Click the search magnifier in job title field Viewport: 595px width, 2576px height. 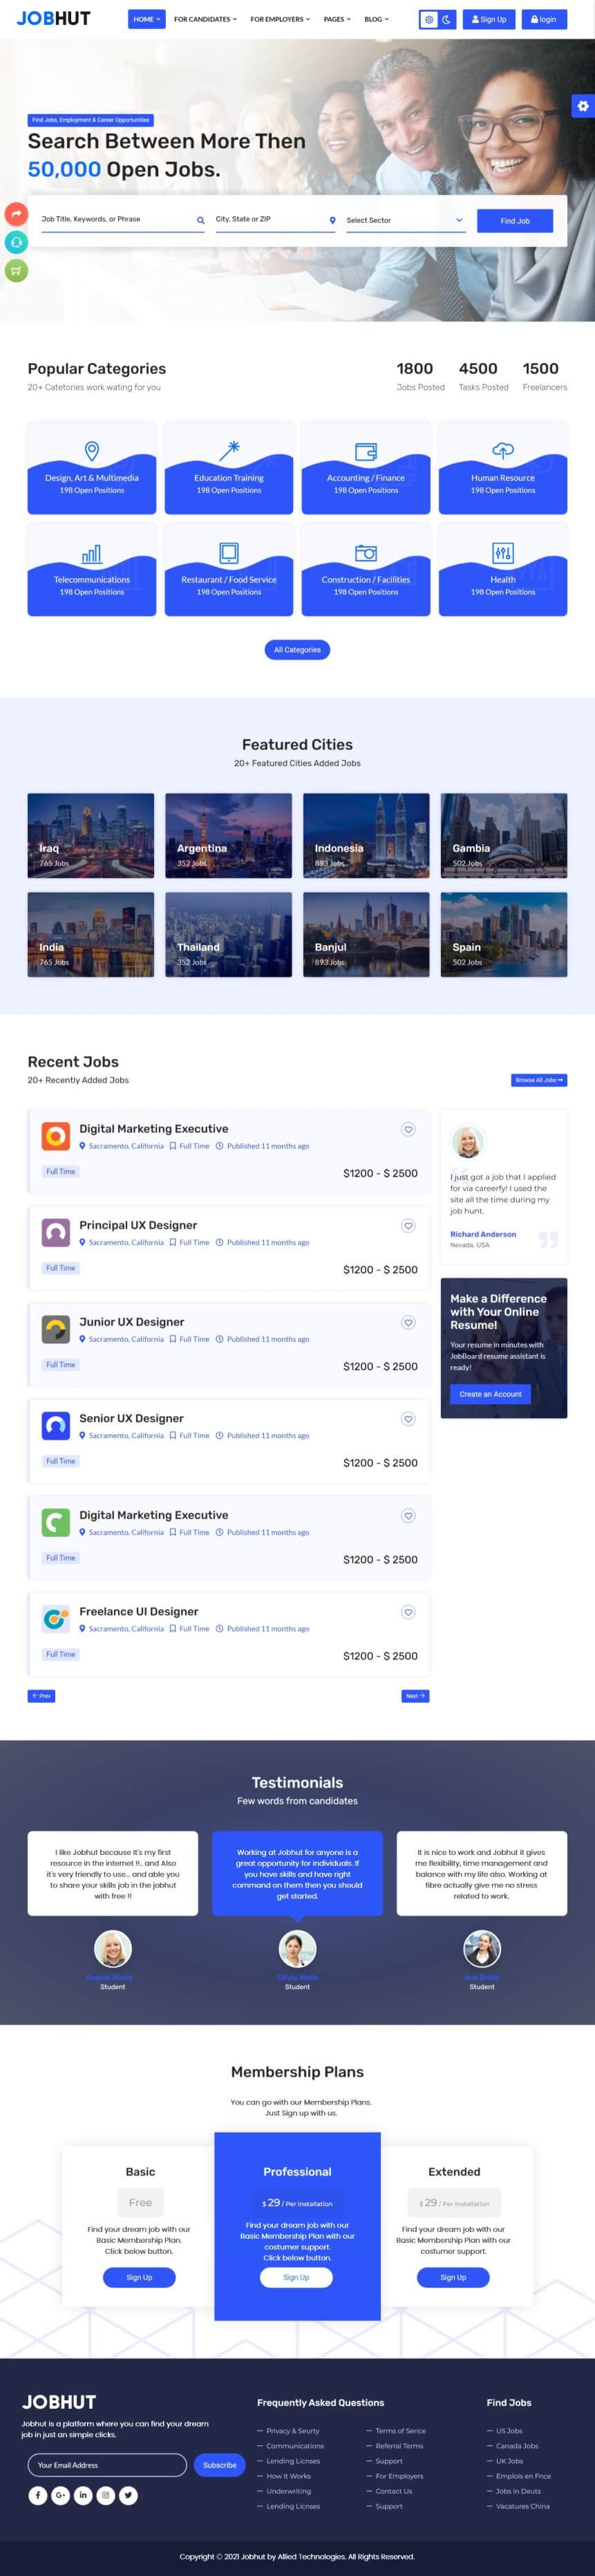point(200,220)
